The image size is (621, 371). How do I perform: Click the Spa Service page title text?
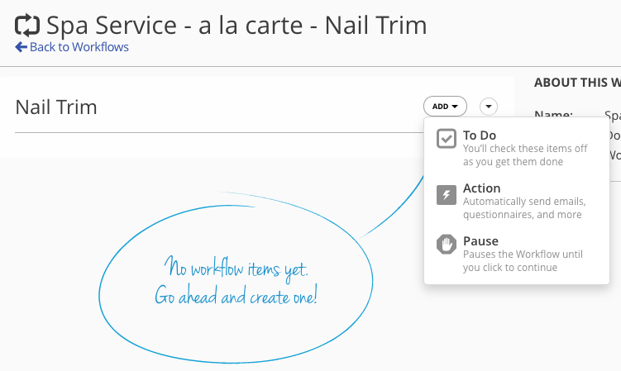(236, 25)
